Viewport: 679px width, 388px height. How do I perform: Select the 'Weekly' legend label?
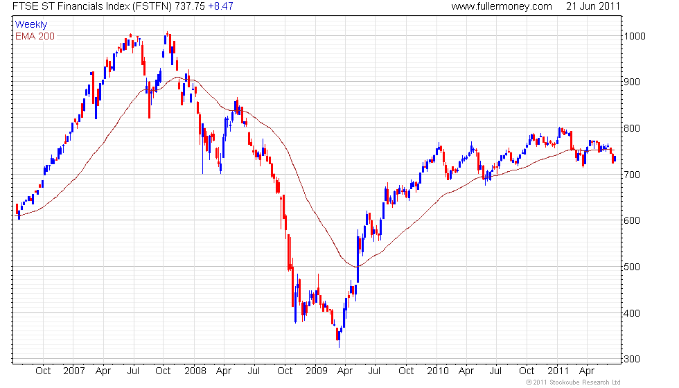click(x=30, y=25)
